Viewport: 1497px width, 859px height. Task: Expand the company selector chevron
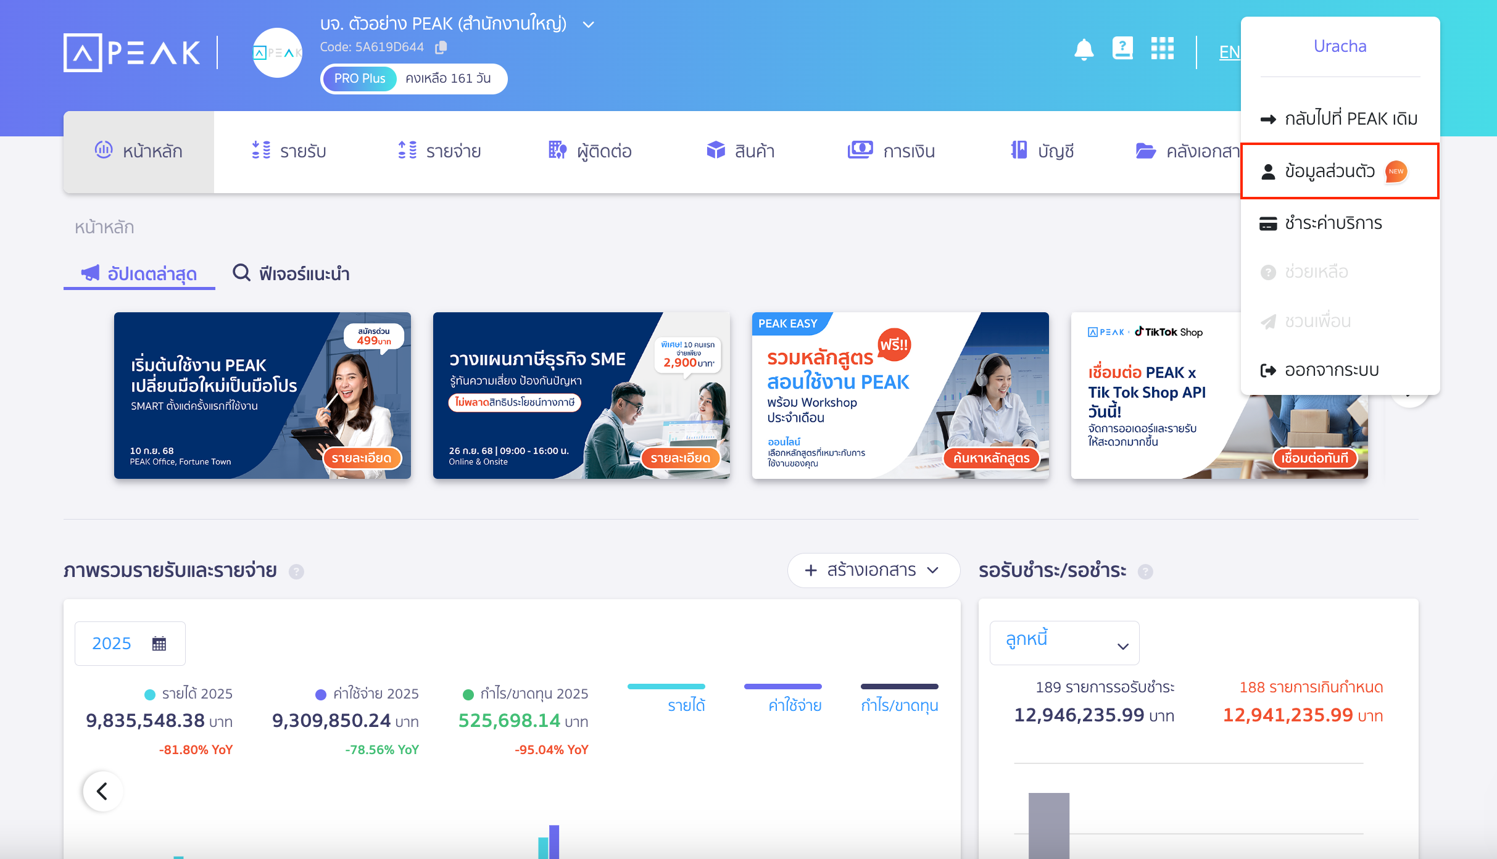589,25
